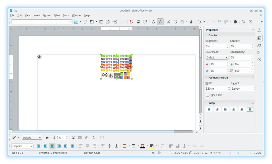Click the insert basic shape circle icon
This screenshot has height=164, width=272.
[x=235, y=22]
